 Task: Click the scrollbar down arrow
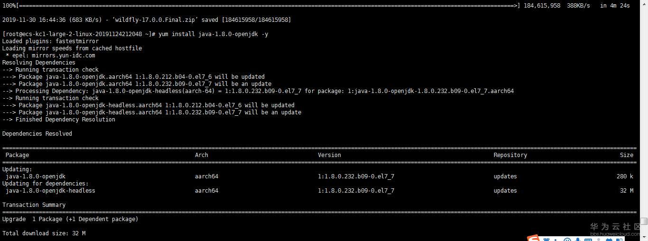644,237
